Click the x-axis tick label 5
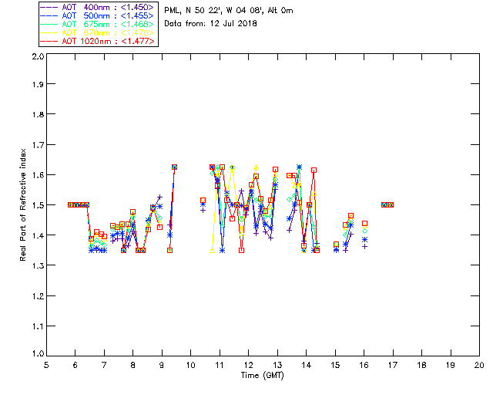493x395 pixels. pos(46,365)
